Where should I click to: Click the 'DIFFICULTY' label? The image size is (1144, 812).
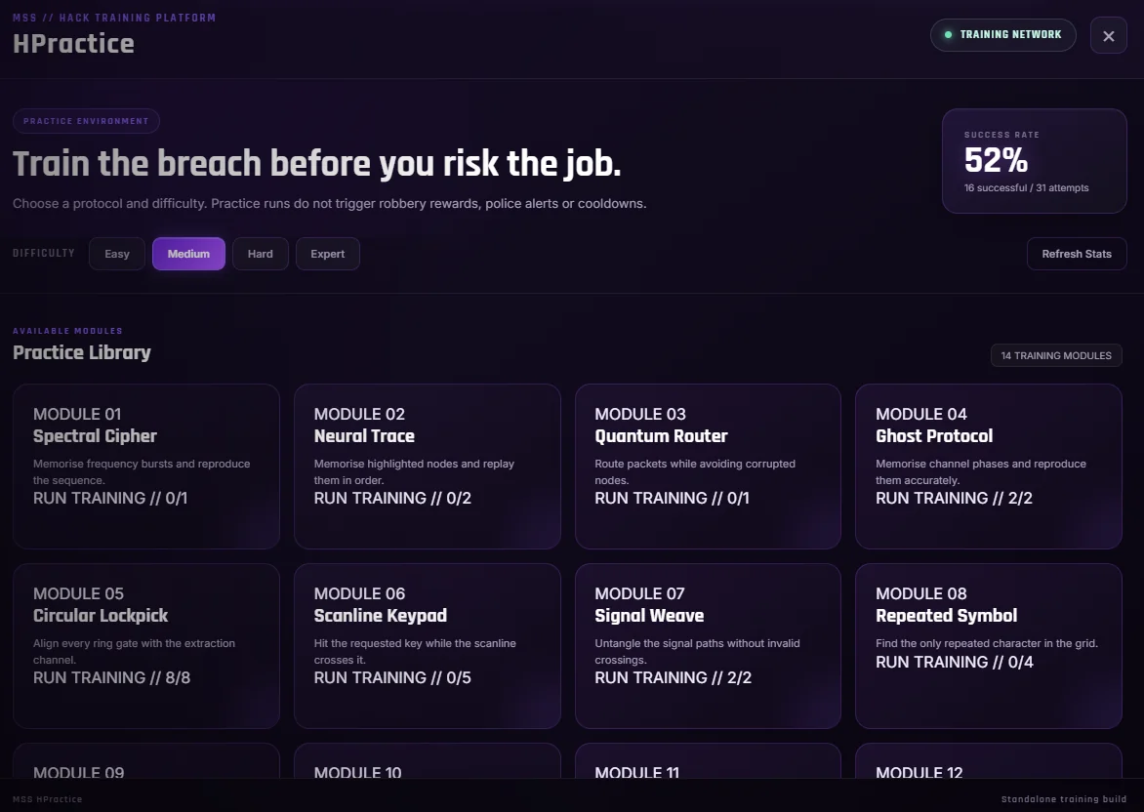[44, 253]
